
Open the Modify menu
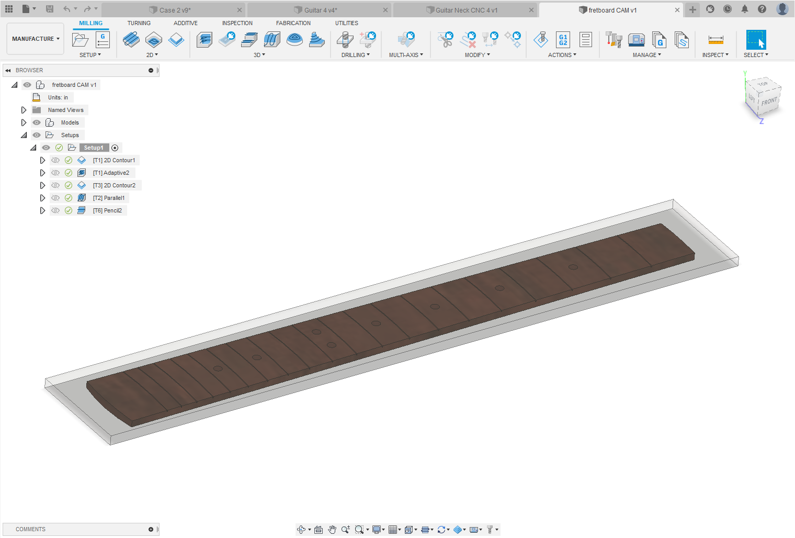[477, 55]
